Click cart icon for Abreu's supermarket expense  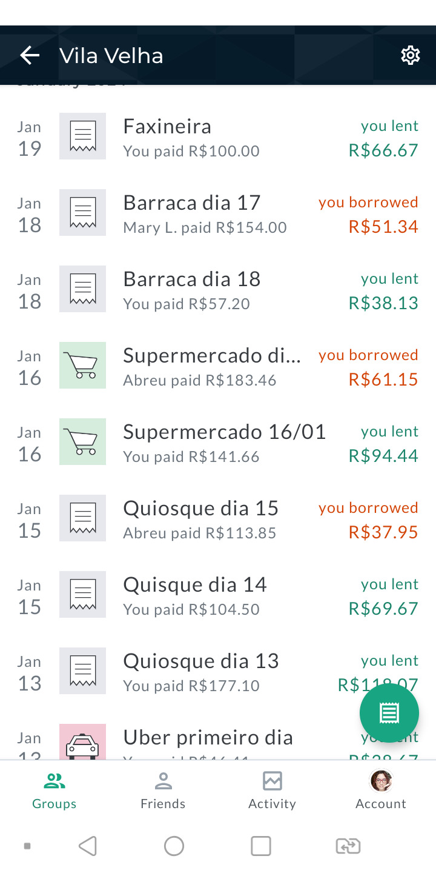(x=82, y=365)
